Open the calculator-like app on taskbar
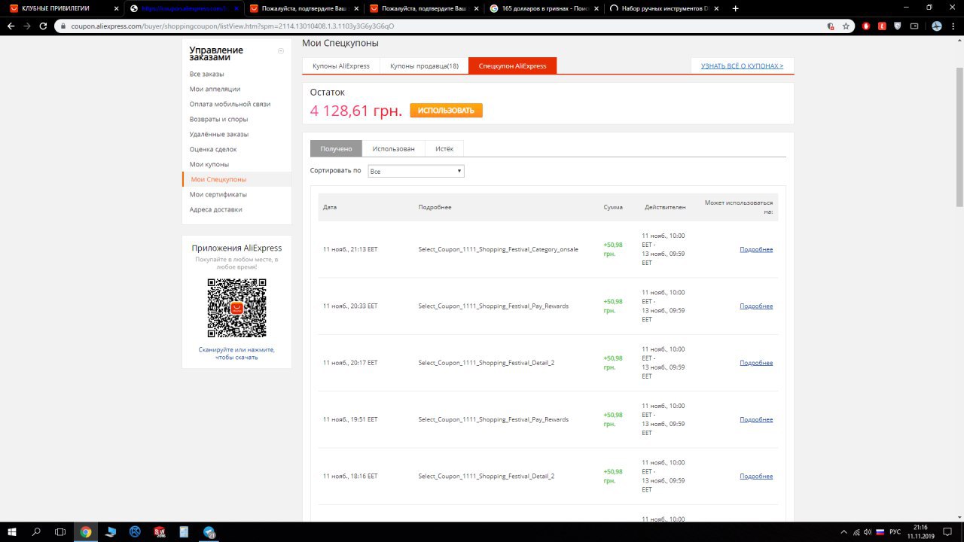Viewport: 964px width, 542px height. 185,531
